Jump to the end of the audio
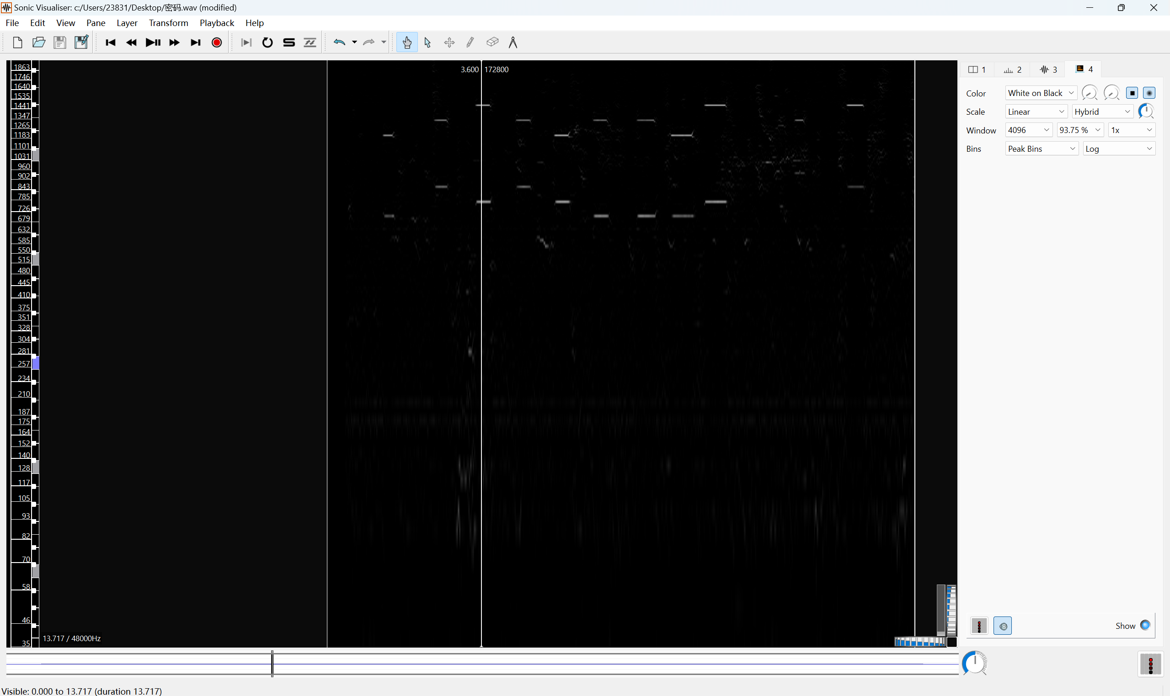This screenshot has height=696, width=1170. pos(196,43)
